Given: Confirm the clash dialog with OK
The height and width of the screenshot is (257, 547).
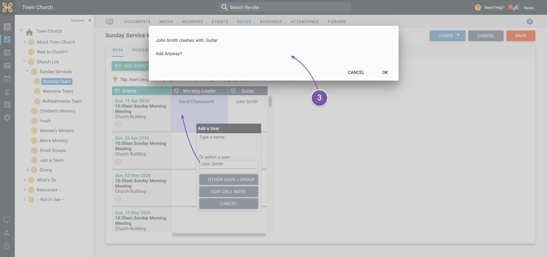Looking at the screenshot, I should pyautogui.click(x=385, y=72).
